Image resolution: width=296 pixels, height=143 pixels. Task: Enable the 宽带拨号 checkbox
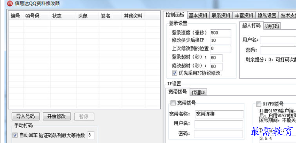coord(173,103)
